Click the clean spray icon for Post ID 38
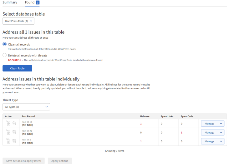This screenshot has height=166, width=229. click(x=8, y=124)
